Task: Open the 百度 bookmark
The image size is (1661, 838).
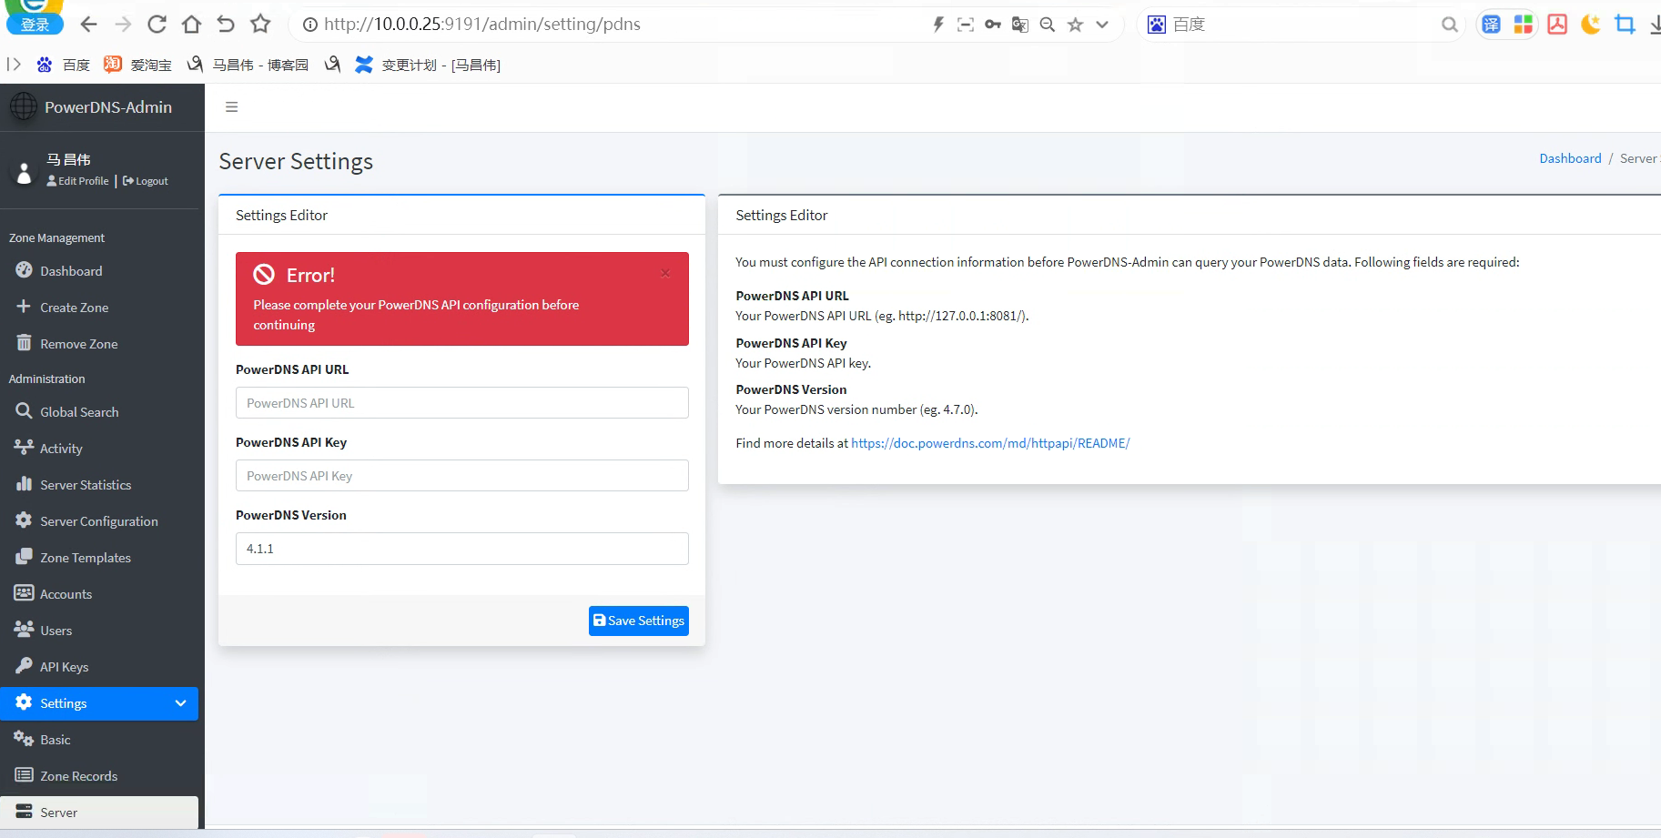Action: 64,65
